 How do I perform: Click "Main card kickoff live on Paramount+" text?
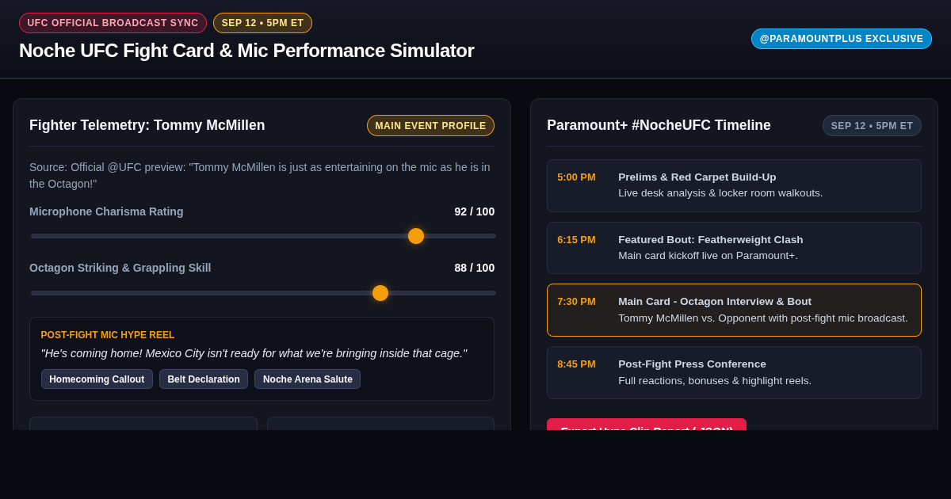pos(708,256)
